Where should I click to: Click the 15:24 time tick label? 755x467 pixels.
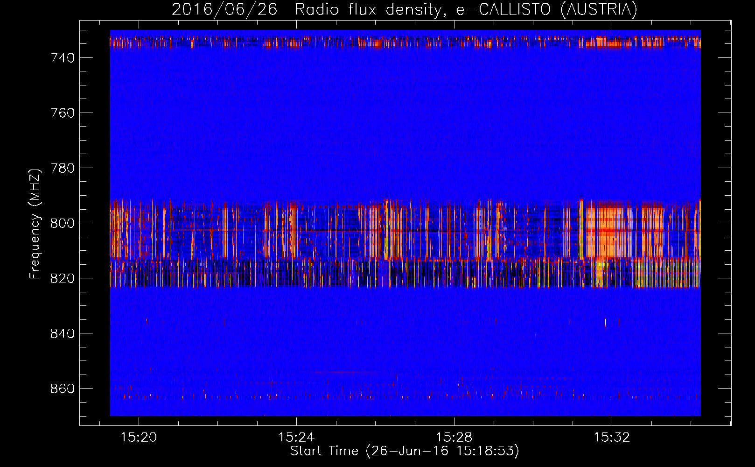[296, 438]
